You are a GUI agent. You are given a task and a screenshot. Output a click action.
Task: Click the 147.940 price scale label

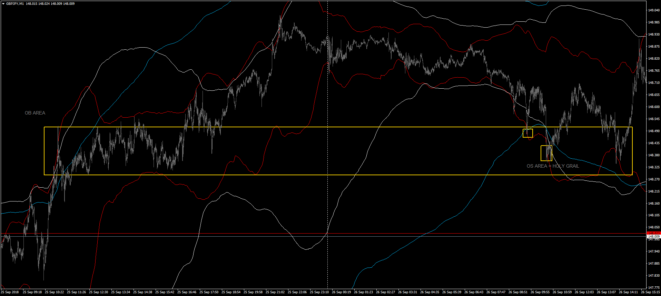click(654, 251)
